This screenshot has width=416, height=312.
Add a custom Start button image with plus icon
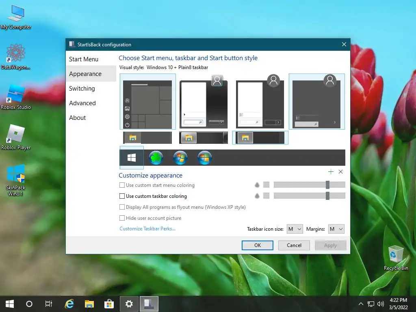[x=331, y=172]
